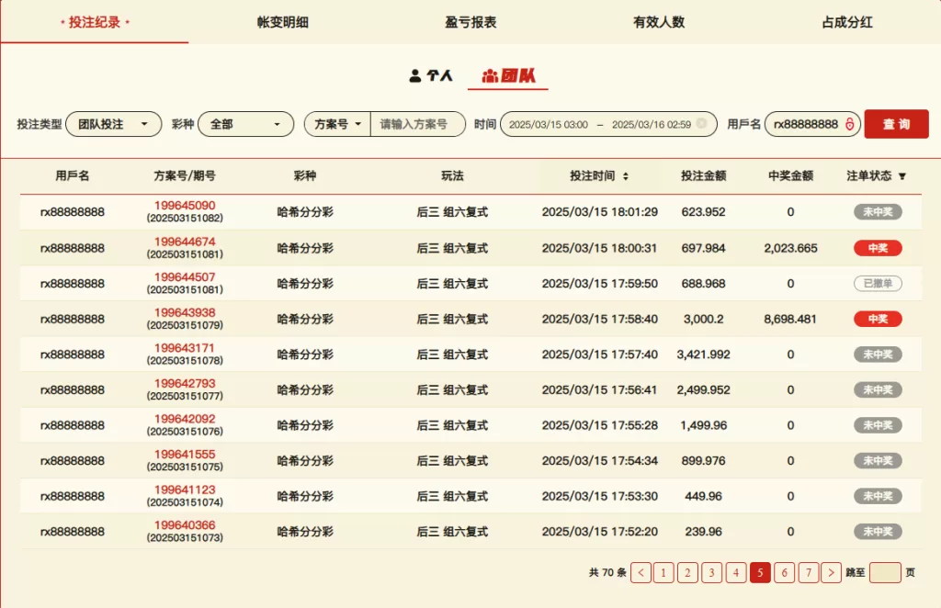Expand the 方案号 selector dropdown
This screenshot has width=941, height=608.
click(337, 124)
